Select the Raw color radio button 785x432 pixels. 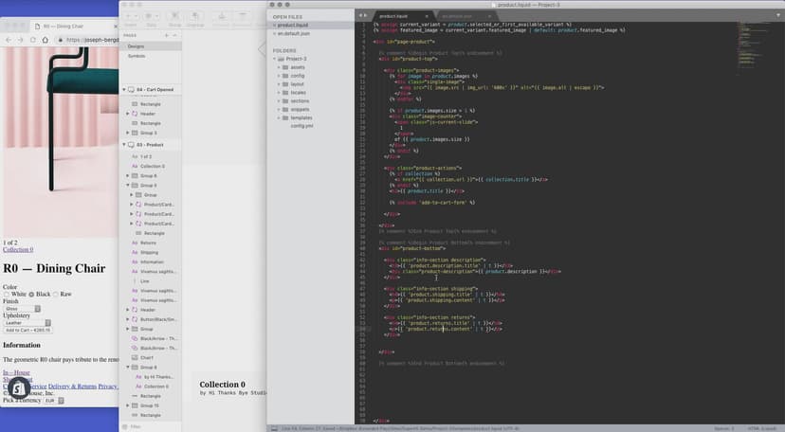[x=56, y=295]
